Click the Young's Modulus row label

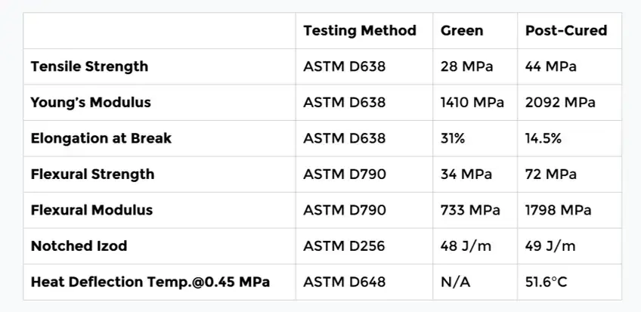91,102
